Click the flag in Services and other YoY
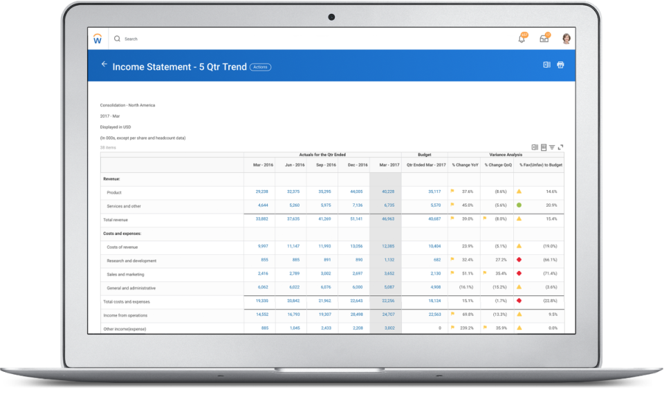The width and height of the screenshot is (664, 394). tap(452, 205)
